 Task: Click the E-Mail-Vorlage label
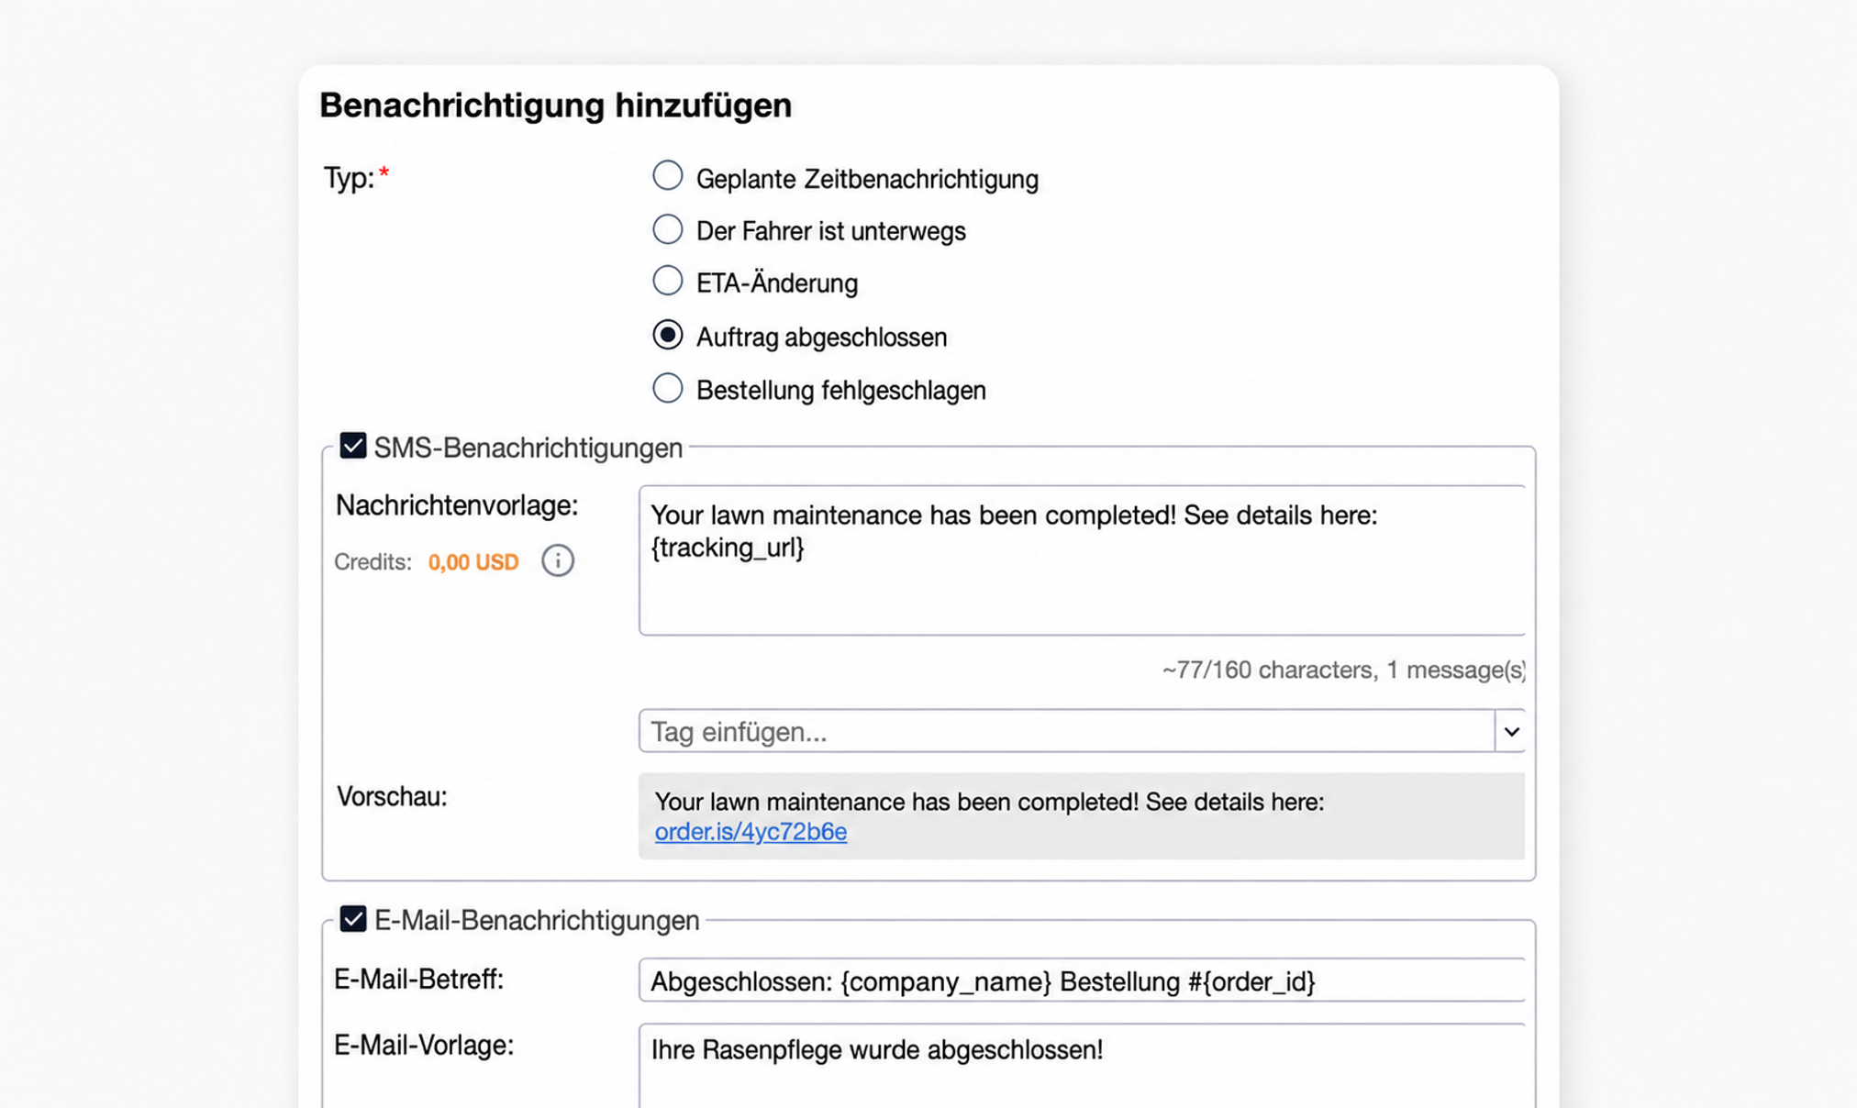click(x=424, y=1045)
